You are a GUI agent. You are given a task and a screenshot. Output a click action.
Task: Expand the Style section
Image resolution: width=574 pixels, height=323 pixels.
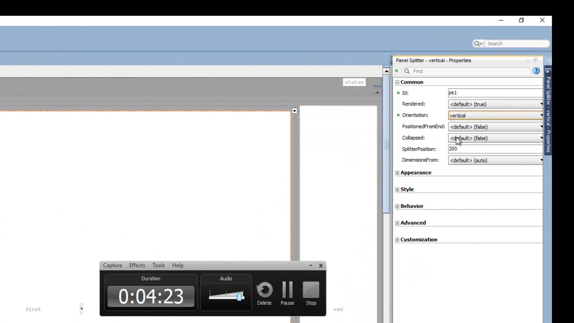point(397,189)
